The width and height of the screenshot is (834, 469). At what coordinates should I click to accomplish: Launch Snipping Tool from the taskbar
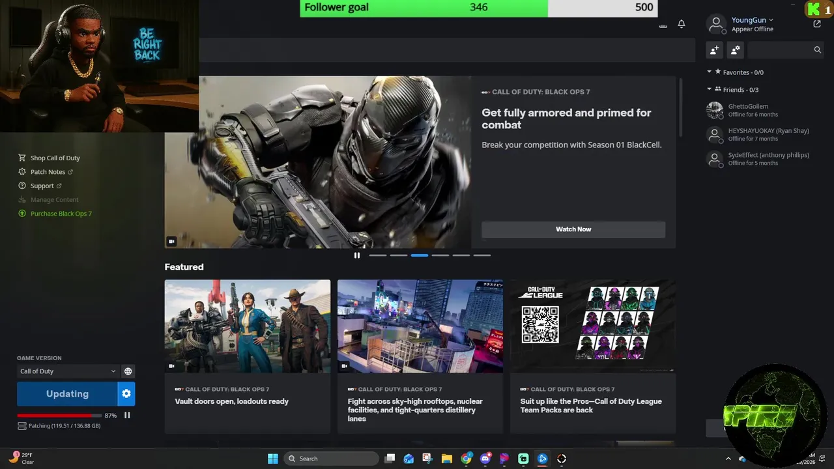[427, 459]
